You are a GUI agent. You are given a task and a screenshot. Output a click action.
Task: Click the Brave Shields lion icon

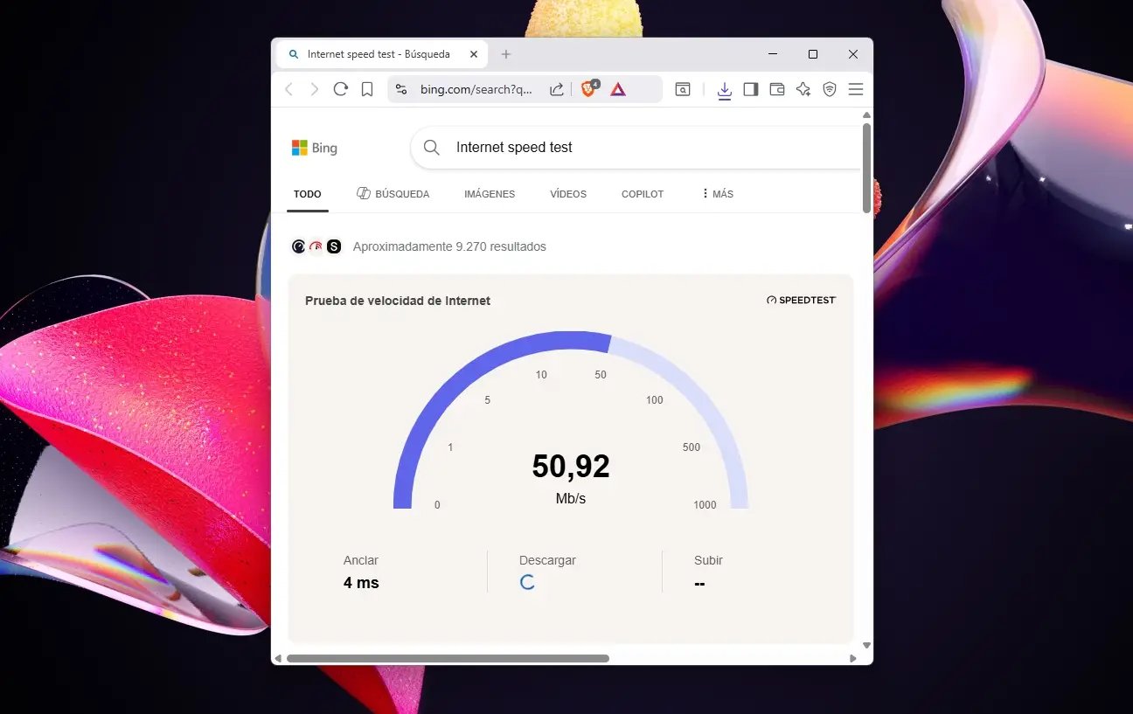588,89
